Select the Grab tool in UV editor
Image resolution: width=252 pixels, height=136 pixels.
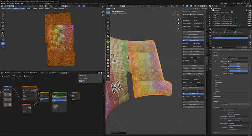(3, 40)
